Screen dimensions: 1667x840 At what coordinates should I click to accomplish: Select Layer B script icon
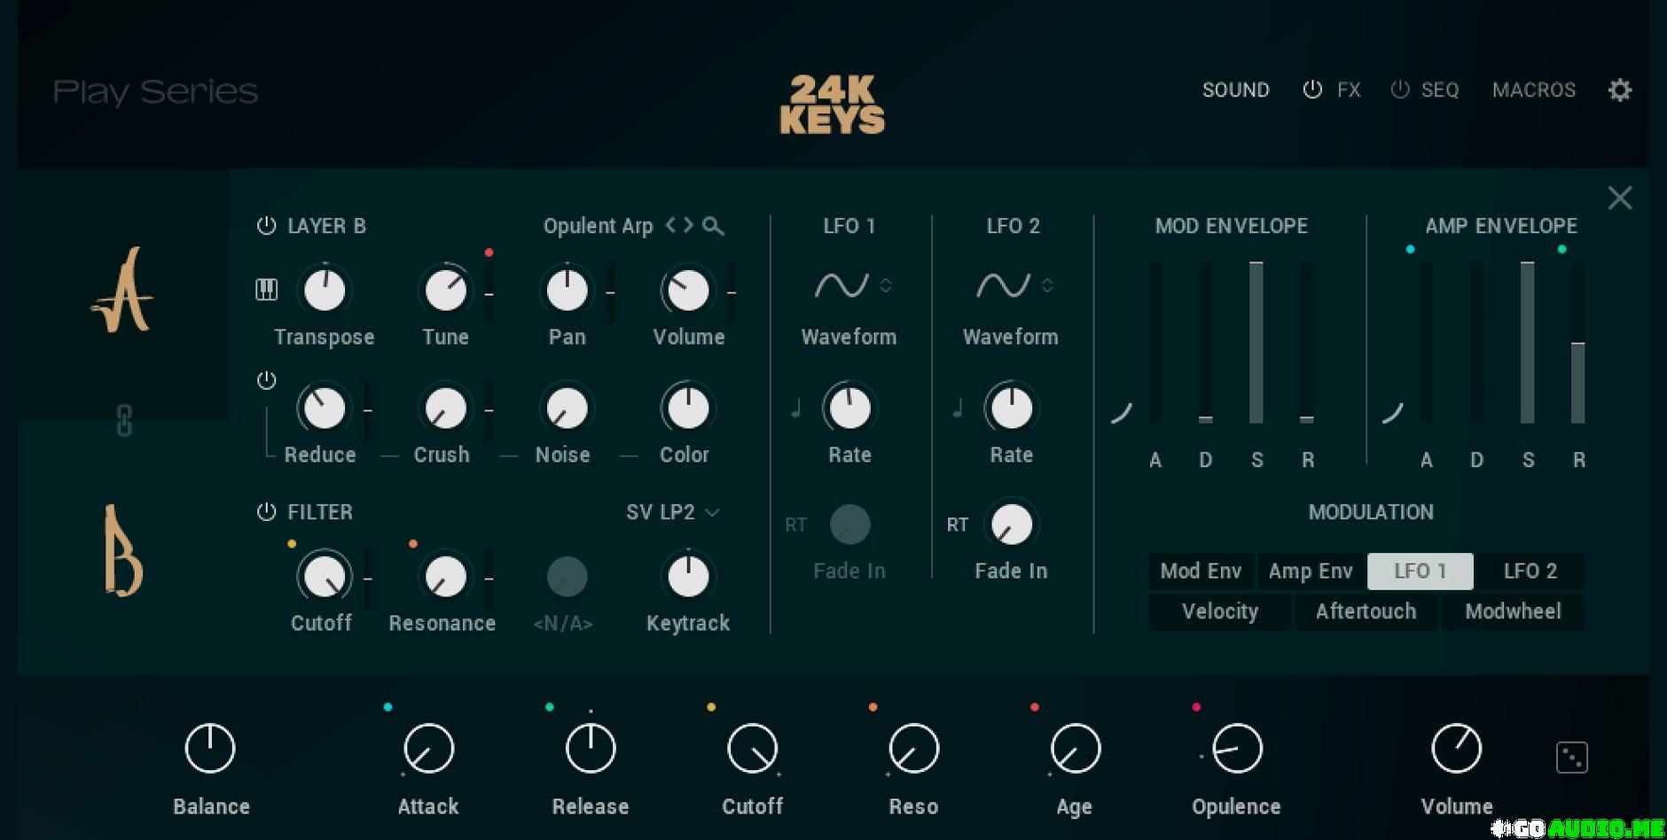point(122,550)
